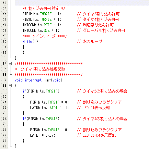Click the fold end marker at line 63
Viewport: 149px width, 149px height.
tap(11, 58)
